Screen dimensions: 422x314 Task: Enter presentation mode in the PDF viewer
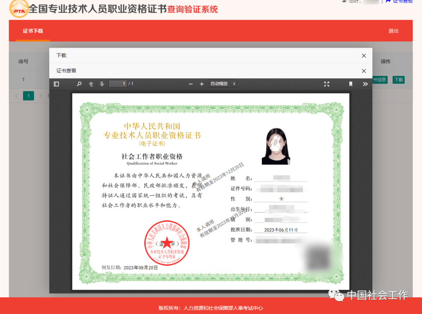pos(327,84)
